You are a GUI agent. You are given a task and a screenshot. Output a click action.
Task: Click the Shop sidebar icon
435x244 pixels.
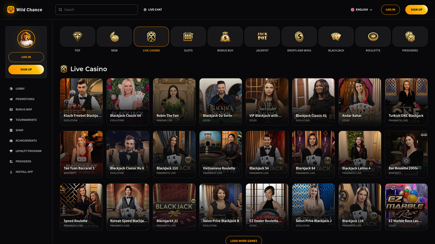coord(11,130)
